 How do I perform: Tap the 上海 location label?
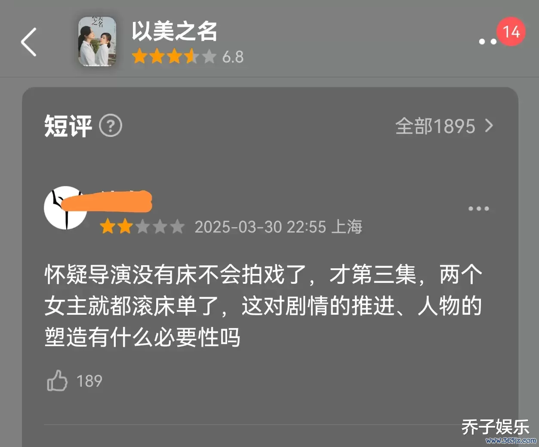(x=347, y=227)
